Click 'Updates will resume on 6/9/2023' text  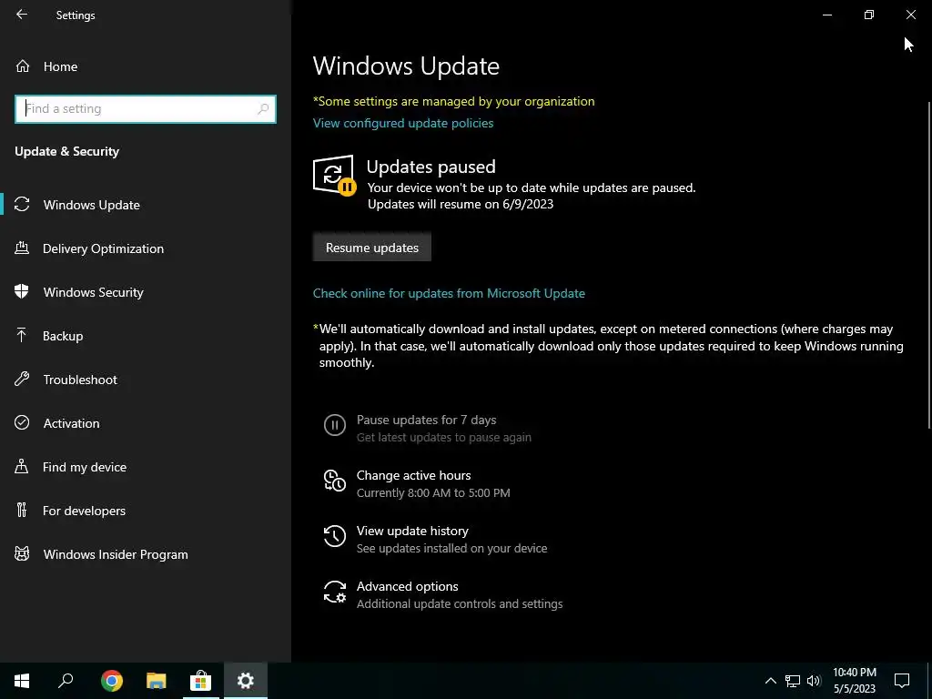coord(461,204)
